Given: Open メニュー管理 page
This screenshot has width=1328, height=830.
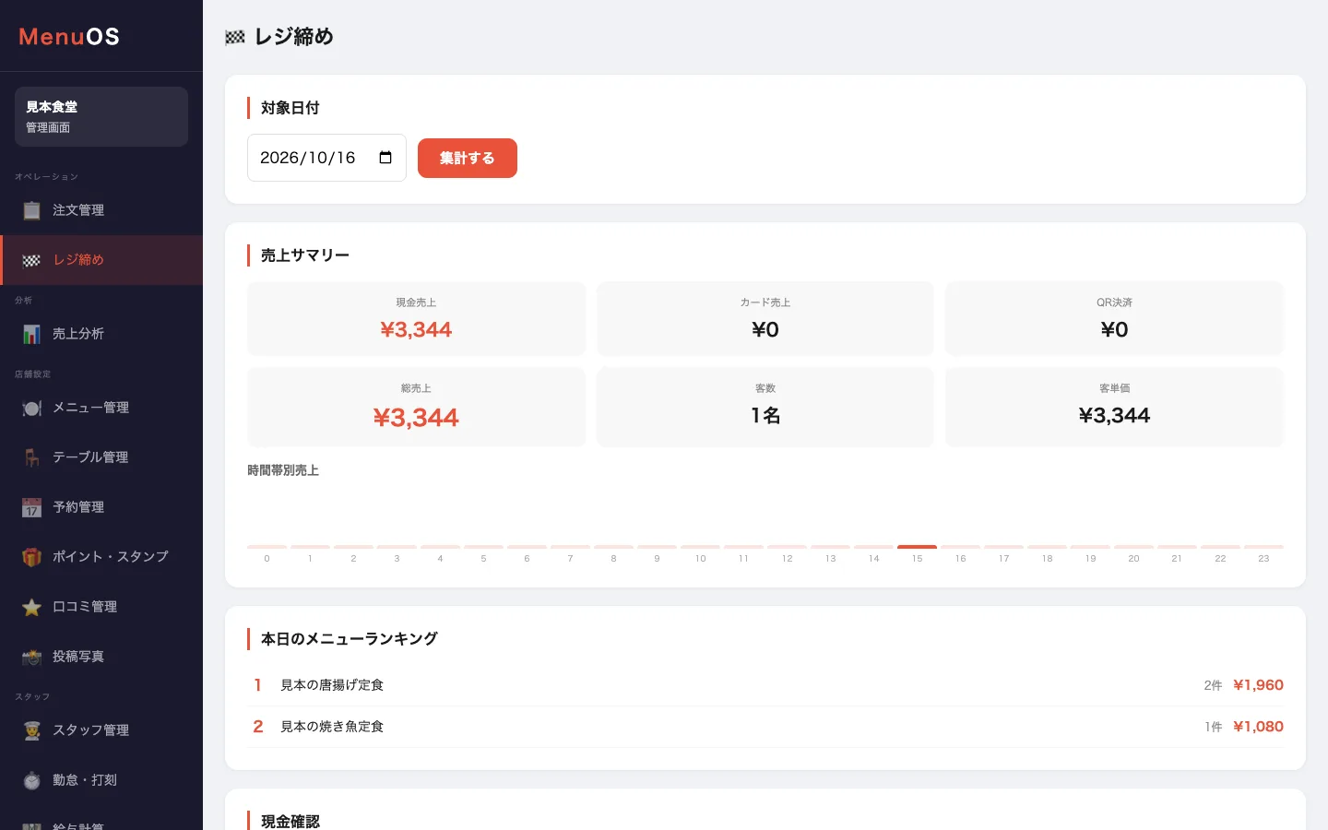Looking at the screenshot, I should (x=101, y=408).
